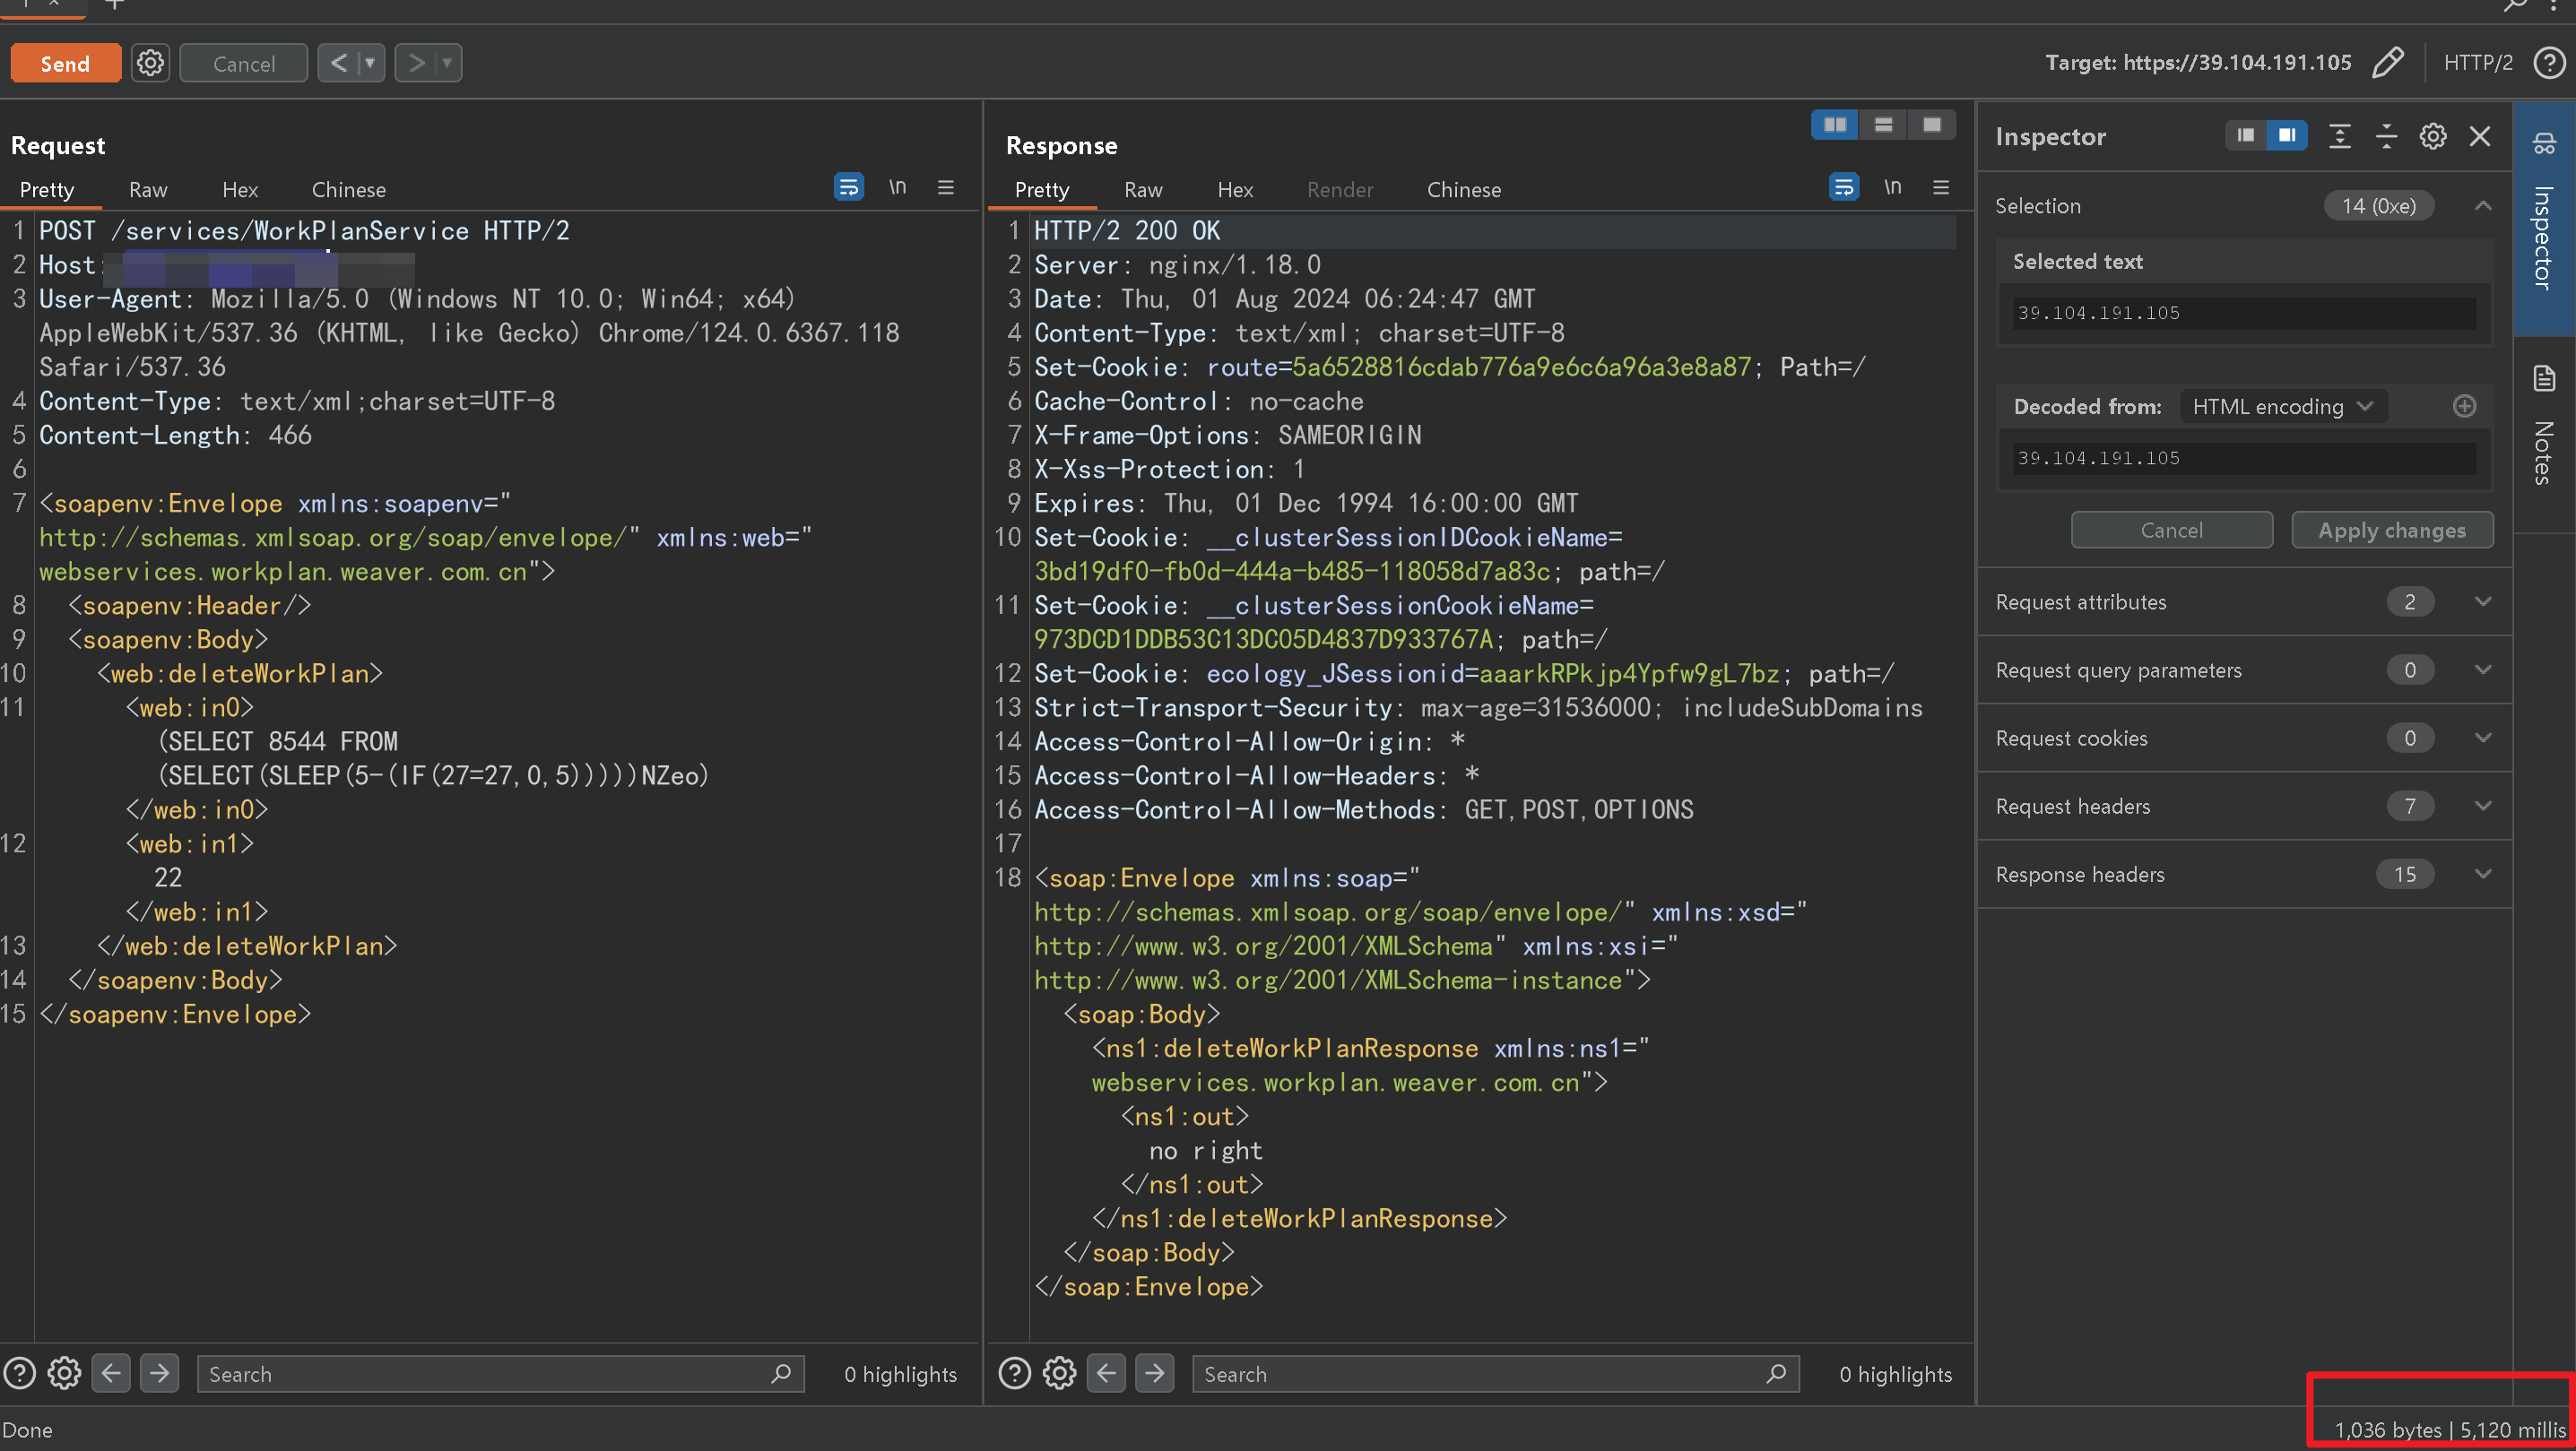
Task: Click the add decoding plus icon
Action: 2464,406
